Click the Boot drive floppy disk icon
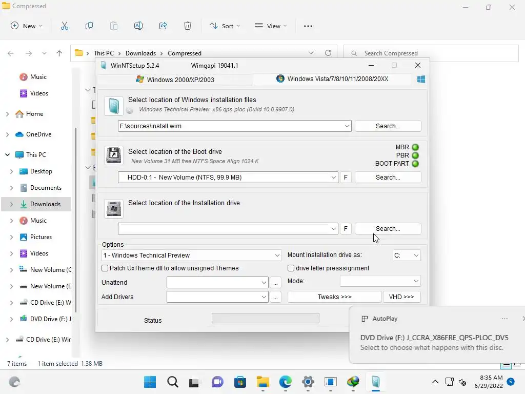The width and height of the screenshot is (525, 394). pos(114,155)
